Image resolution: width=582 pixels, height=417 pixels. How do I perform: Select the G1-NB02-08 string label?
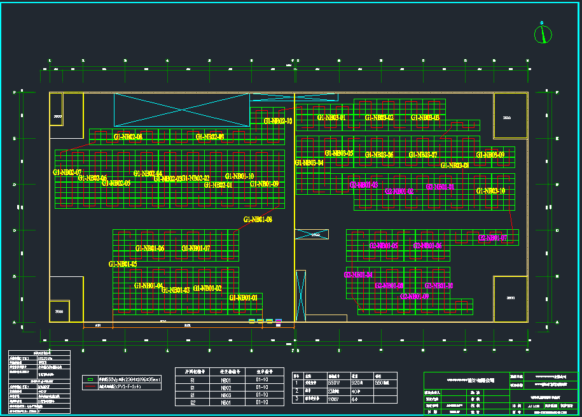[x=128, y=137]
